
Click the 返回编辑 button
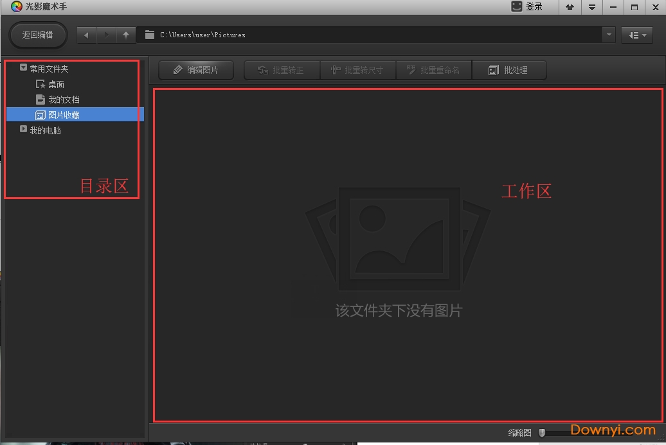(38, 35)
